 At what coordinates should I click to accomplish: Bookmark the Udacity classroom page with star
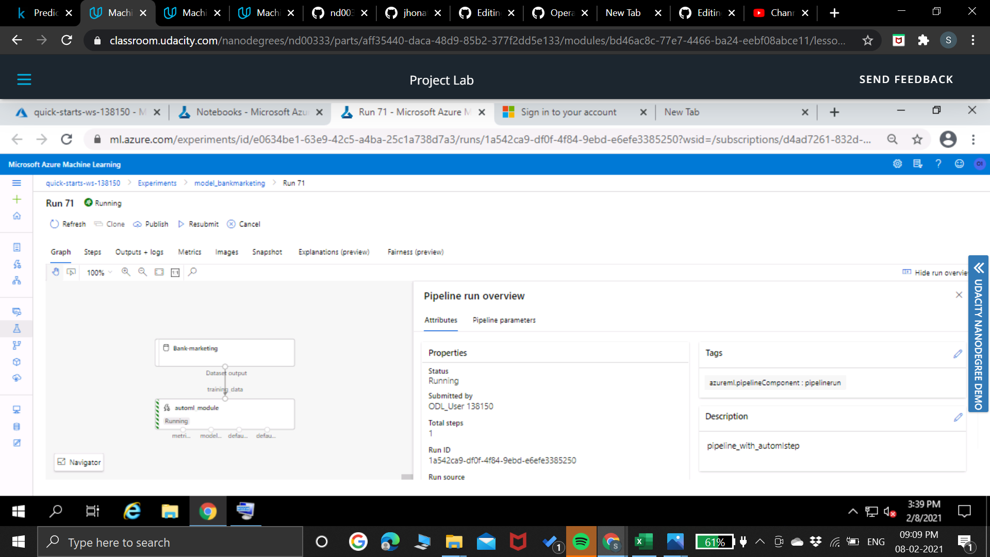click(x=868, y=40)
